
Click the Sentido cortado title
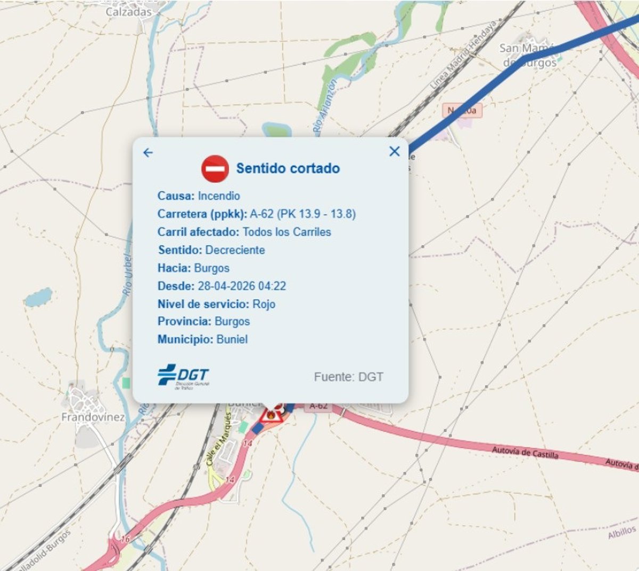[x=288, y=168]
